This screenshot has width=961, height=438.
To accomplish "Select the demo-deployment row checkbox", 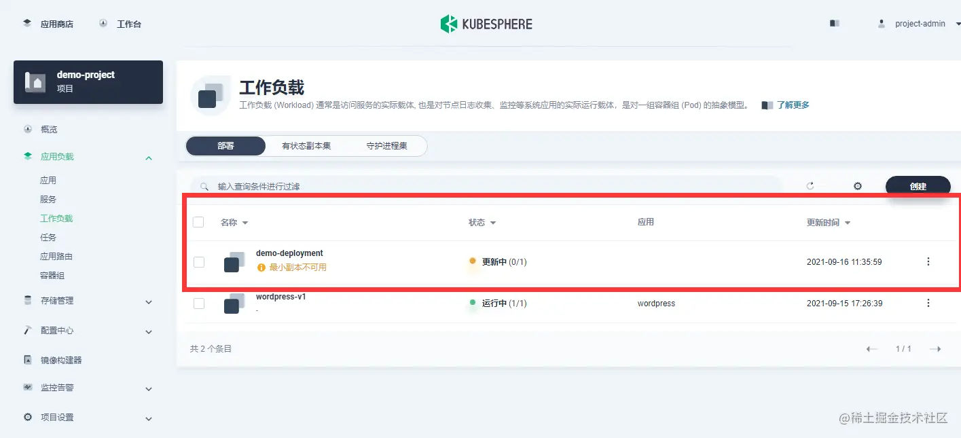I will point(199,262).
